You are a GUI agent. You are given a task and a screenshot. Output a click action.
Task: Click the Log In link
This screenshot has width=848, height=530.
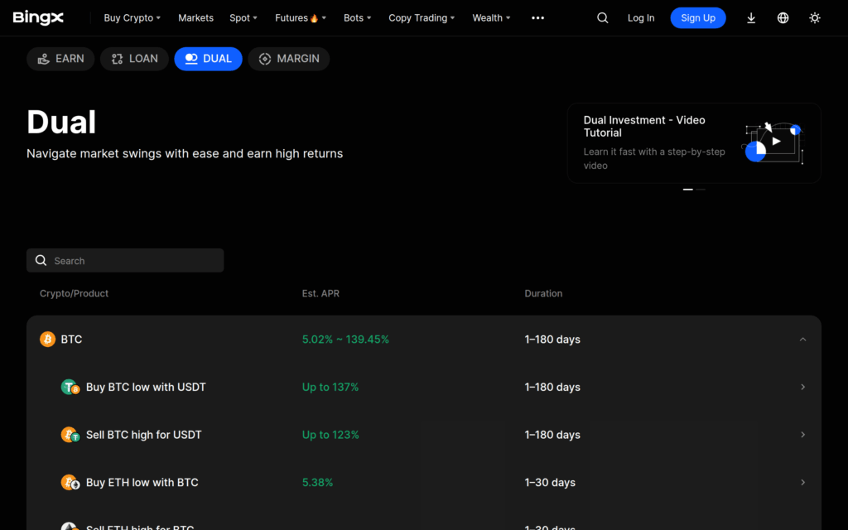click(x=641, y=18)
